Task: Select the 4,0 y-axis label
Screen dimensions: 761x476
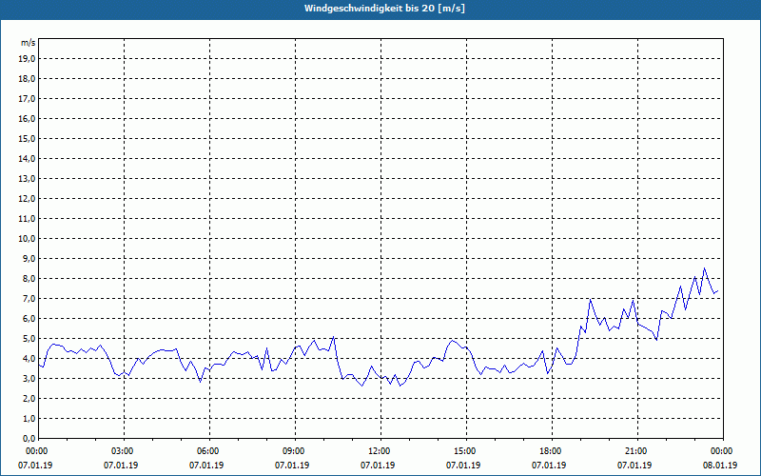Action: [x=29, y=359]
